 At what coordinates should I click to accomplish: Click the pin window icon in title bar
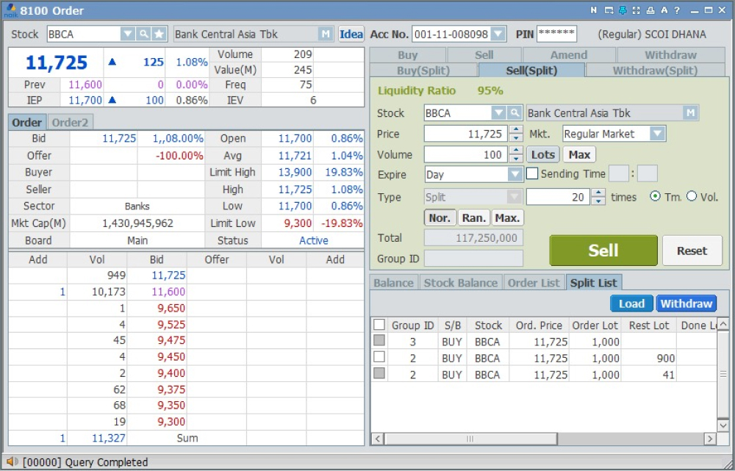623,10
